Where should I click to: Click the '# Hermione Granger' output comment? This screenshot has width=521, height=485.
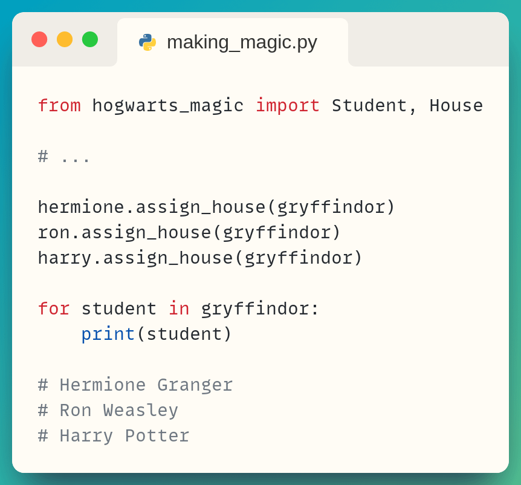135,385
